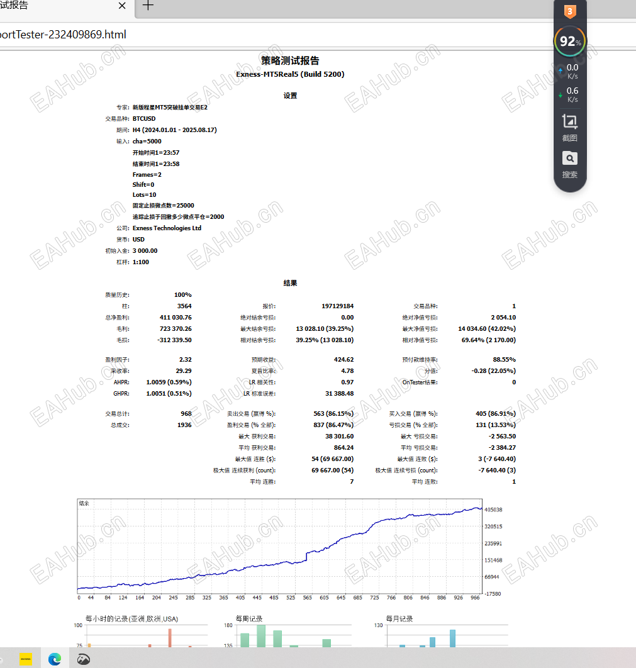Image resolution: width=636 pixels, height=668 pixels.
Task: Click the gross loss -312 339.50
Action: pyautogui.click(x=174, y=340)
